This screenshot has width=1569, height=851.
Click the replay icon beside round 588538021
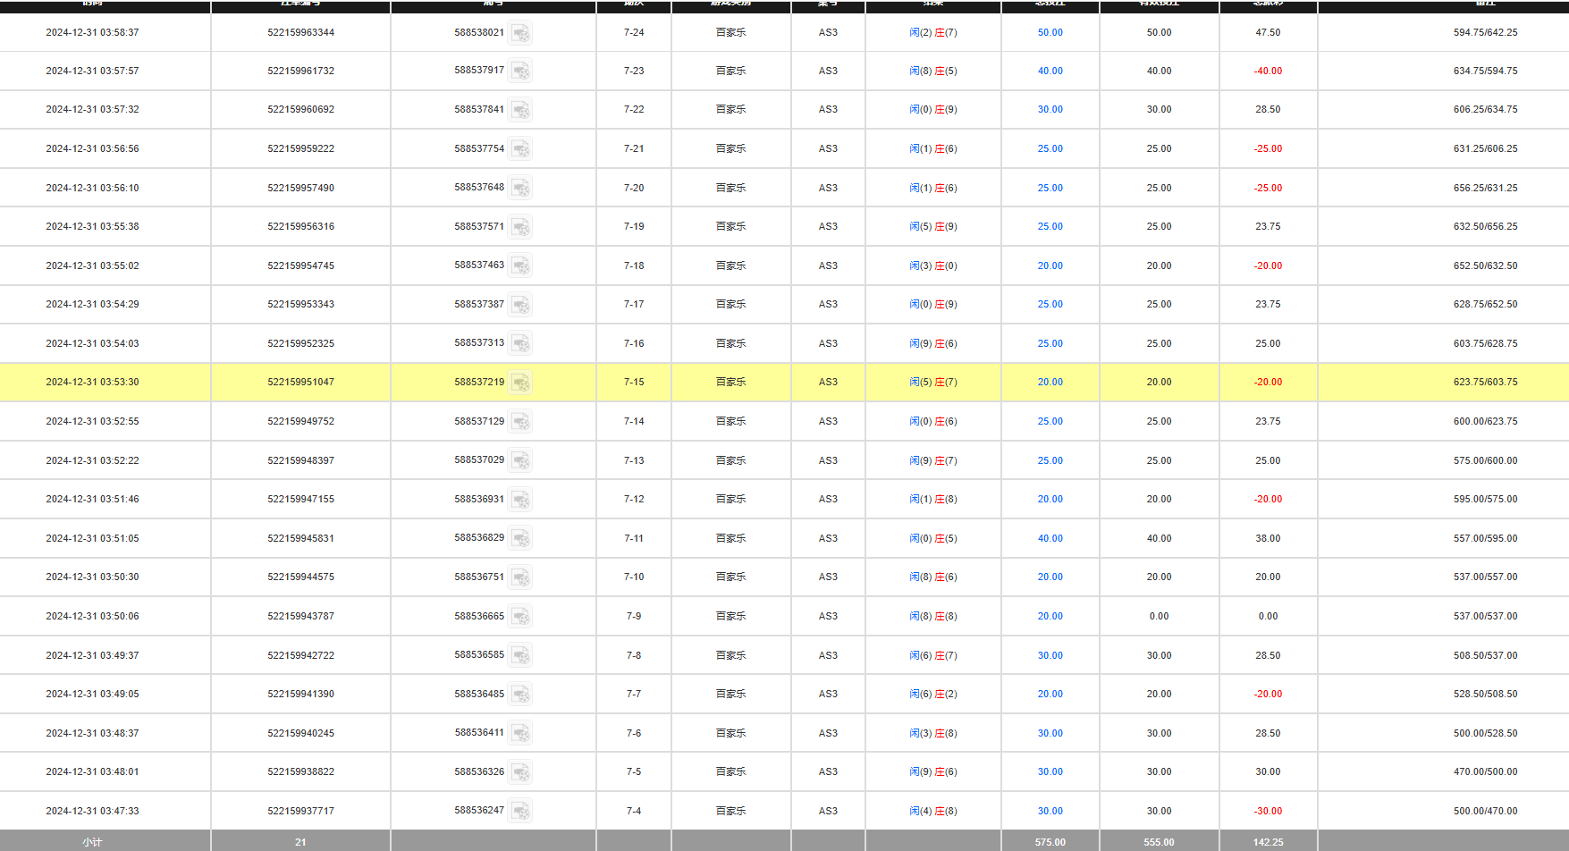pos(520,33)
